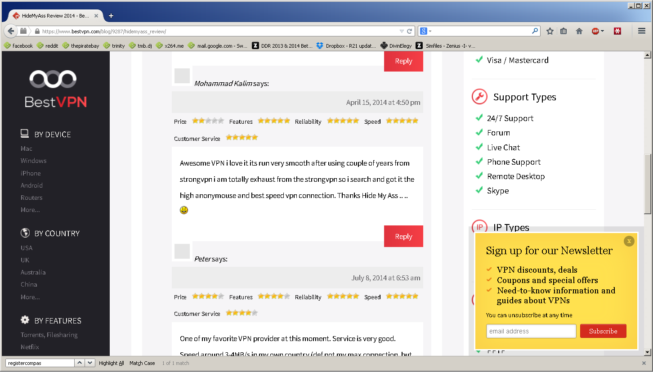Select Android under By Device

[31, 185]
